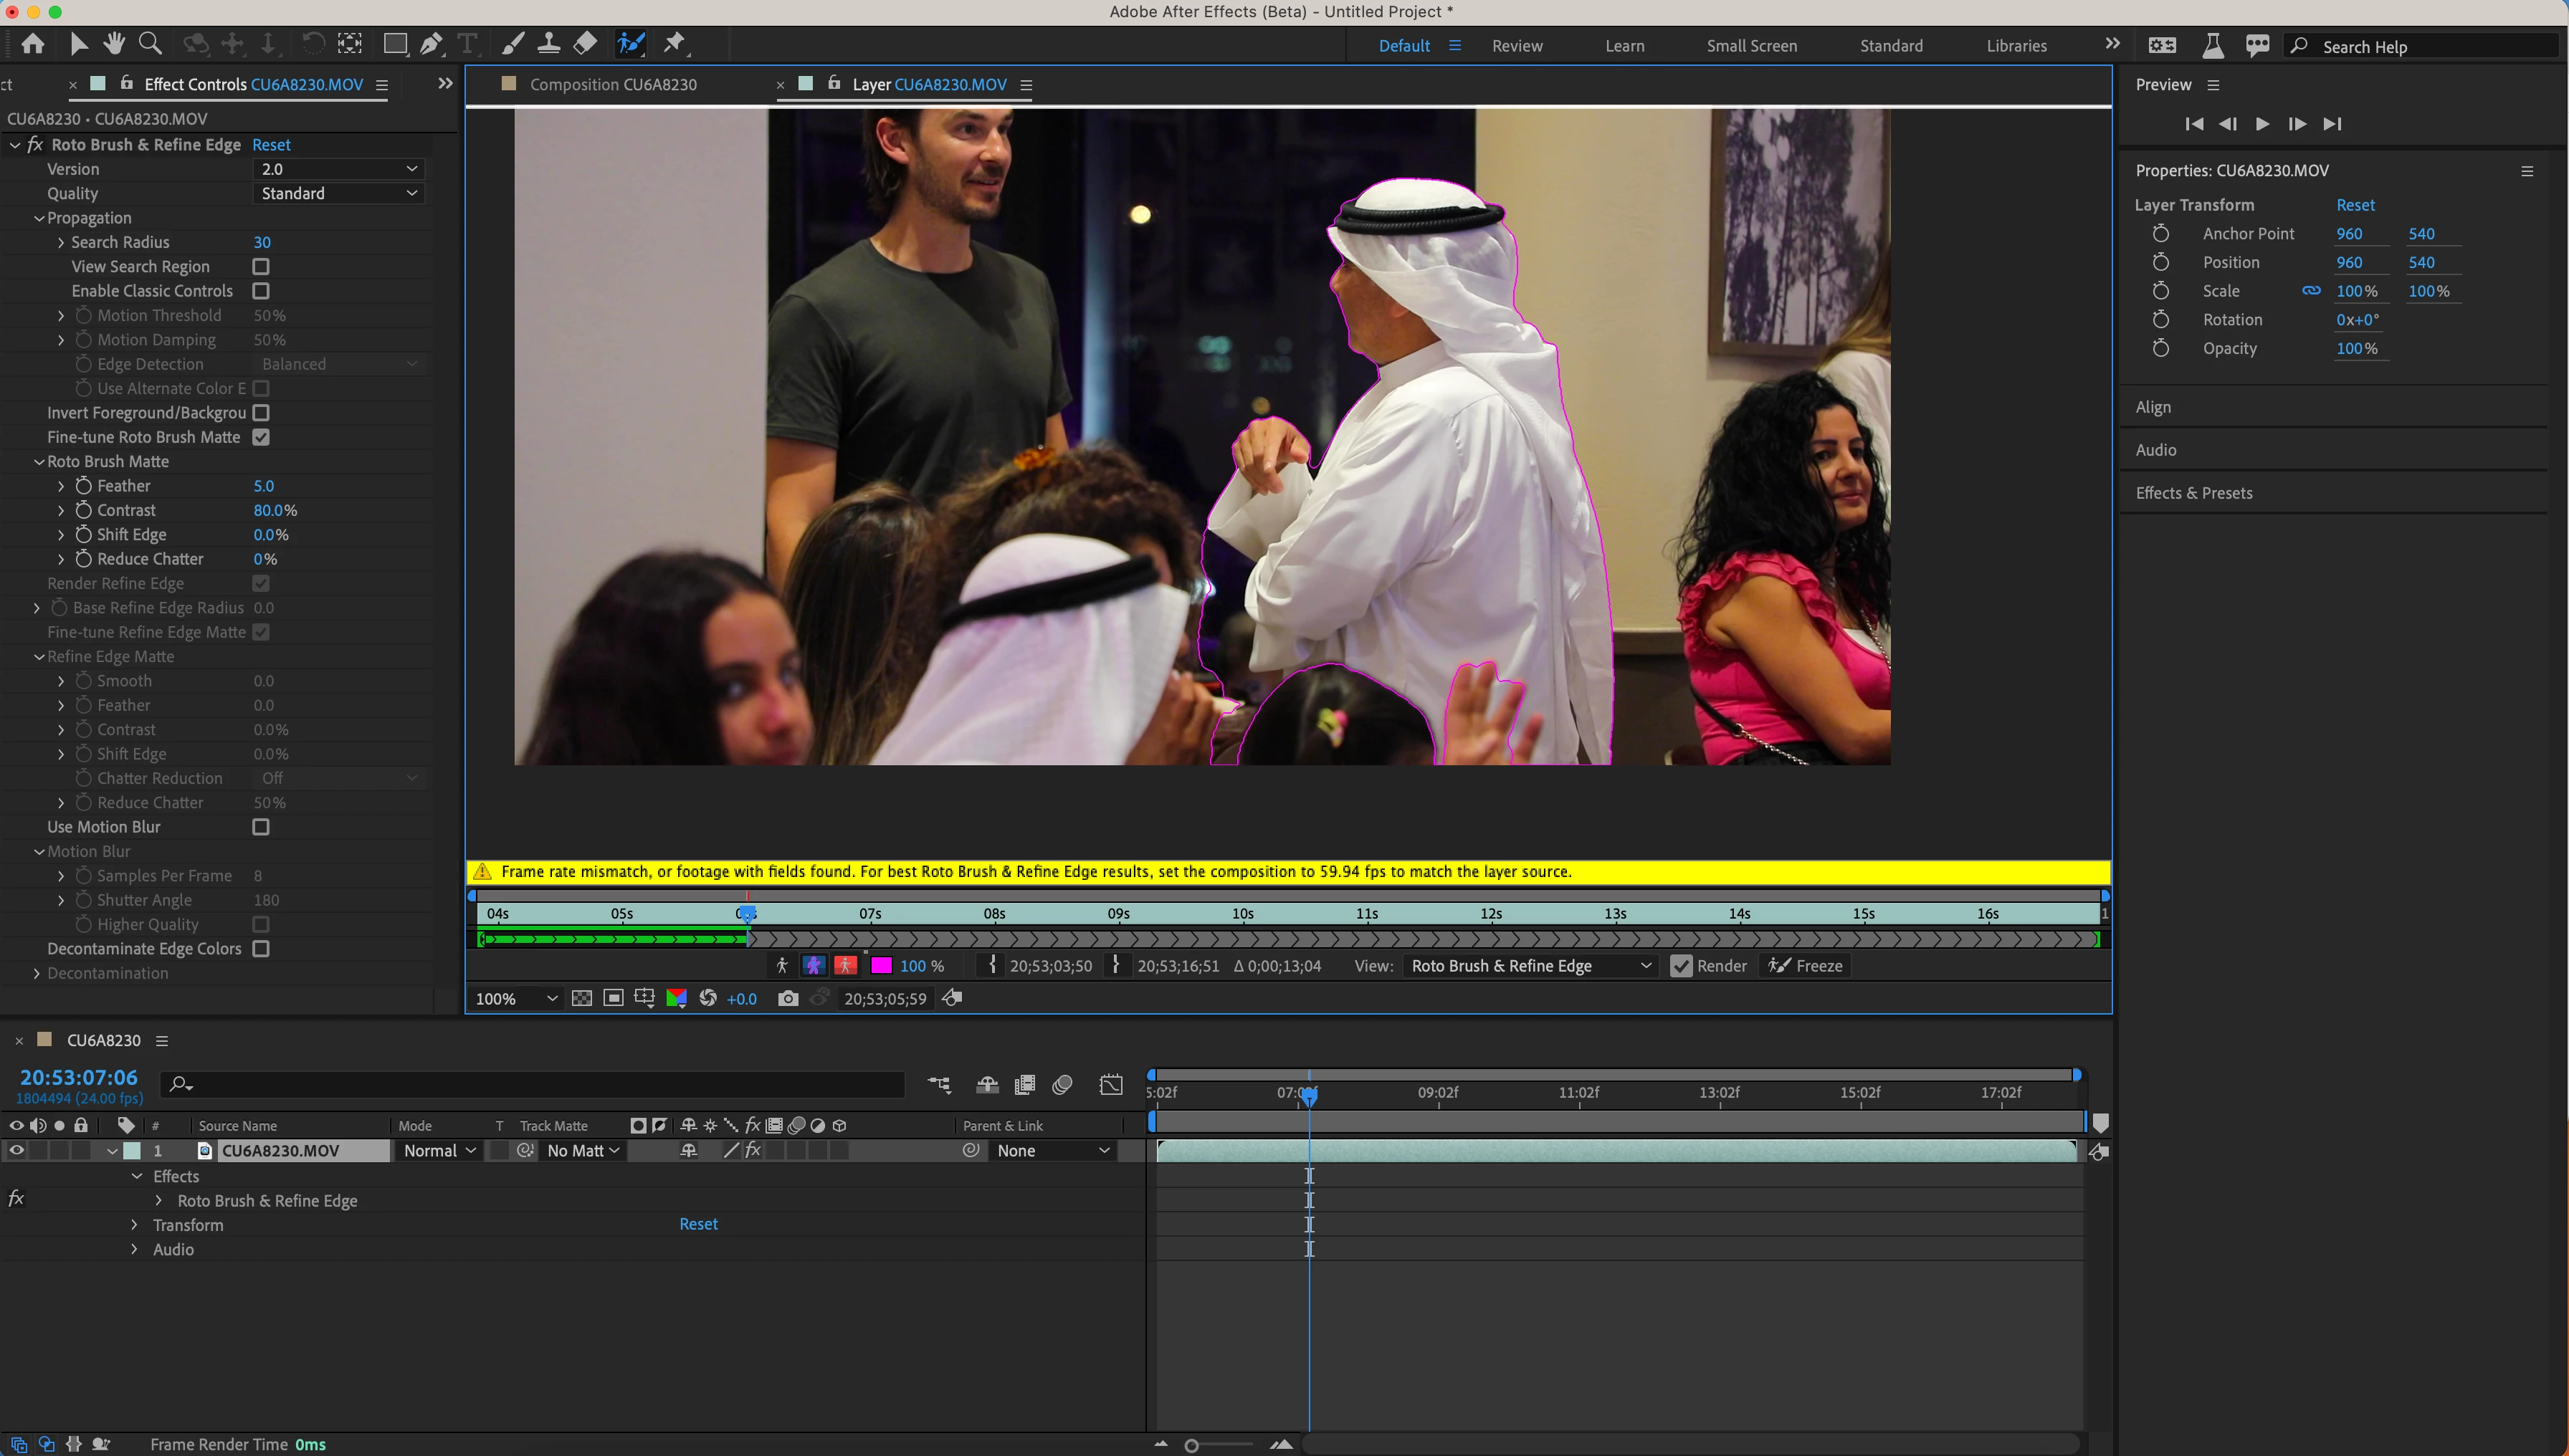Enable the Use Motion Blur checkbox
Viewport: 2569px width, 1456px height.
[261, 827]
